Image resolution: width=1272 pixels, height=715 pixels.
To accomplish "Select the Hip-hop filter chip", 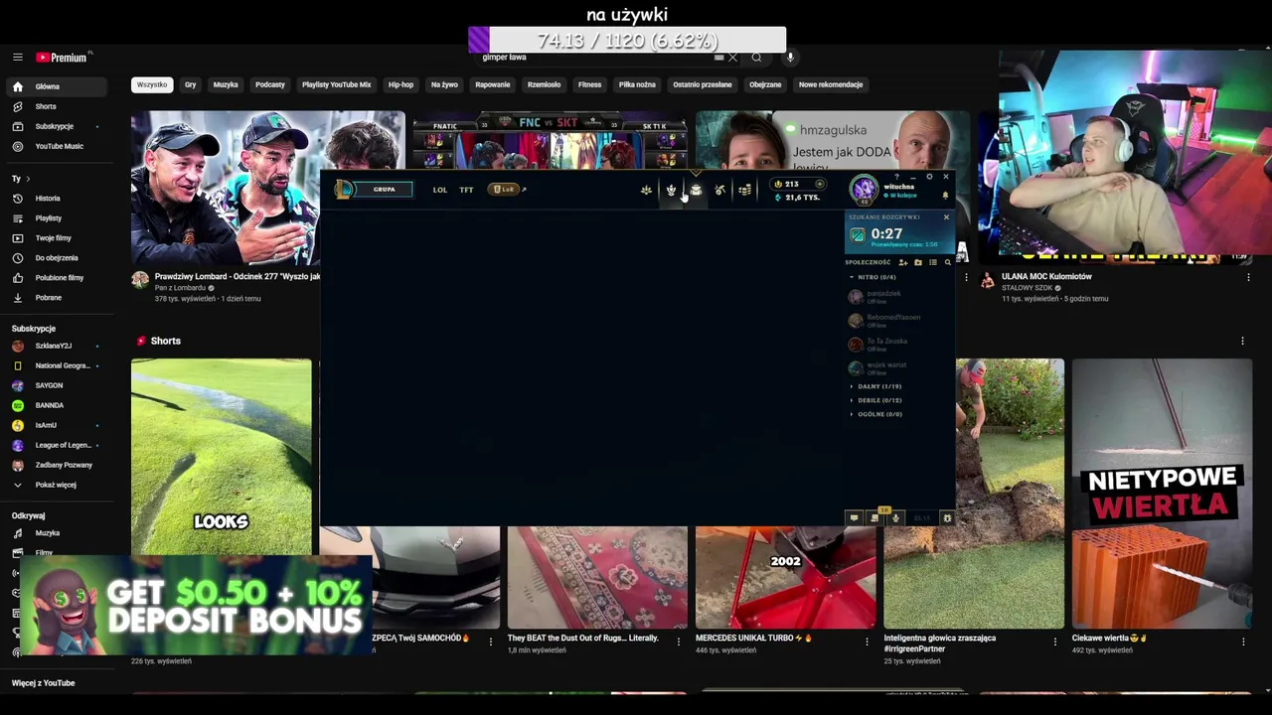I will (400, 84).
